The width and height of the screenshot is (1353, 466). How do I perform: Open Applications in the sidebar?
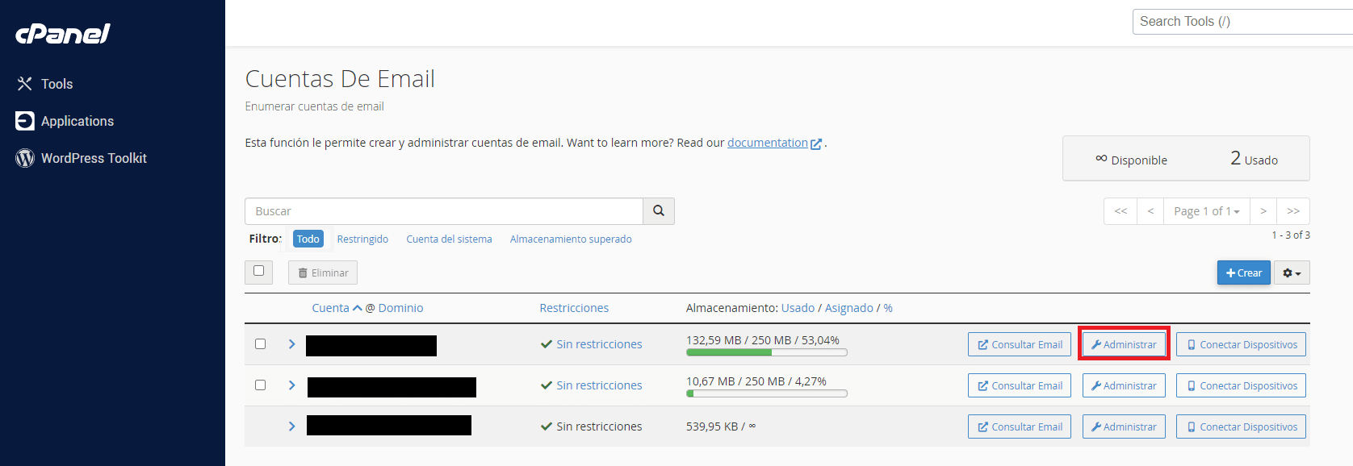(x=77, y=121)
